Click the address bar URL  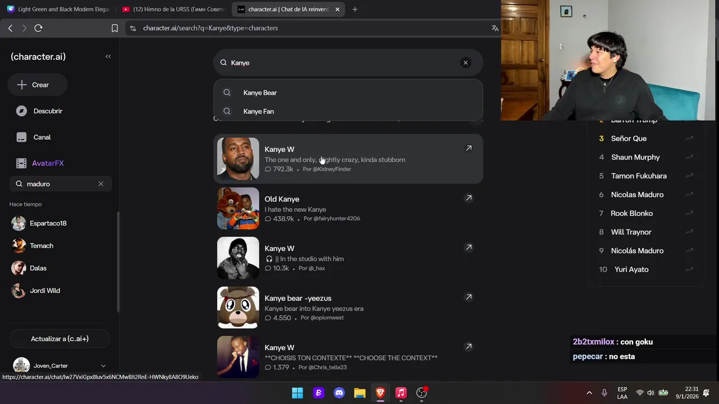pyautogui.click(x=210, y=28)
